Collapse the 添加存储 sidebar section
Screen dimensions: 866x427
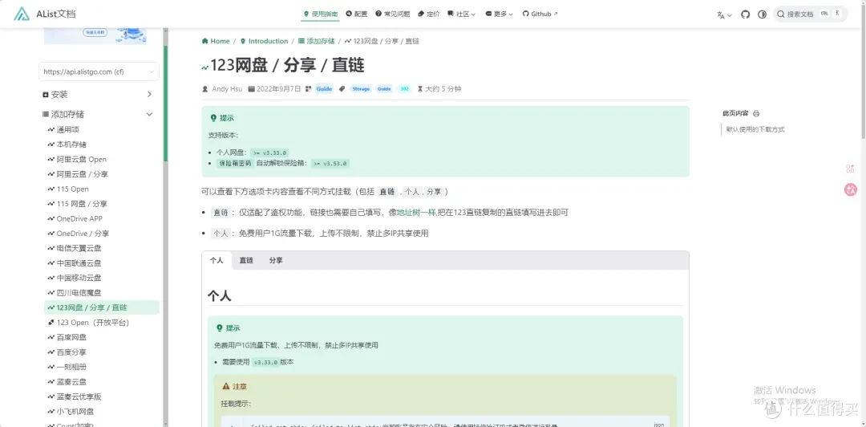[x=98, y=115]
